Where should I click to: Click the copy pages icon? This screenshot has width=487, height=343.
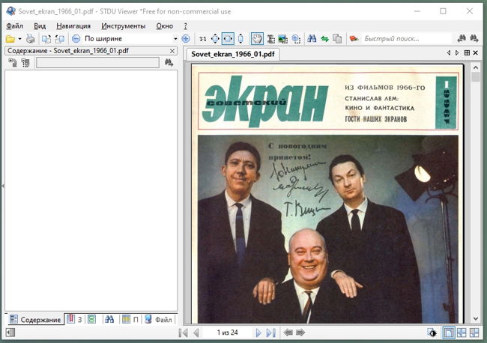[x=337, y=39]
